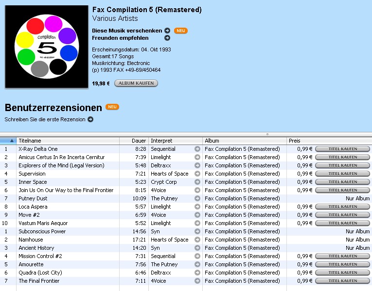Click the NEU badge next to Benutzerrezensionen
Viewport: 372px width, 291px height.
click(x=112, y=107)
